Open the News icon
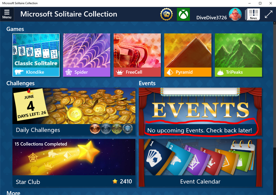The height and width of the screenshot is (195, 276). [x=252, y=14]
